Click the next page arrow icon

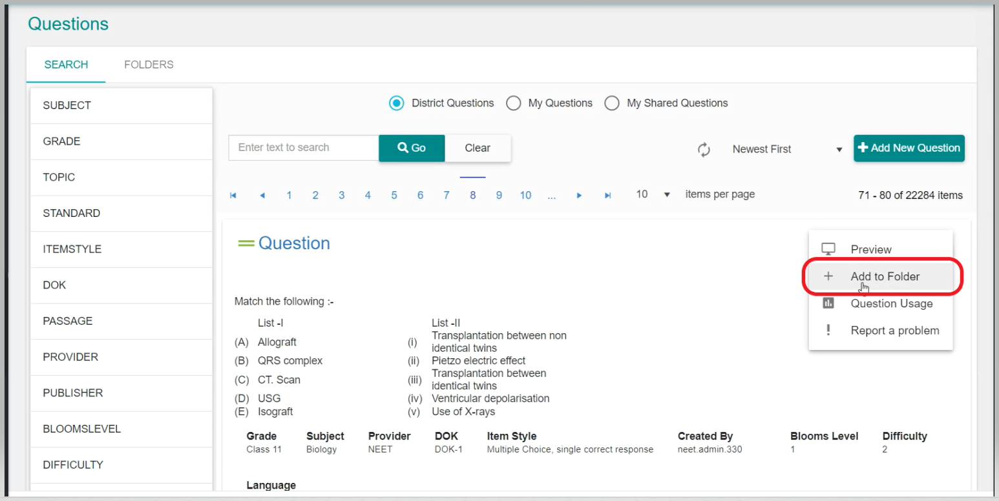[x=579, y=196]
